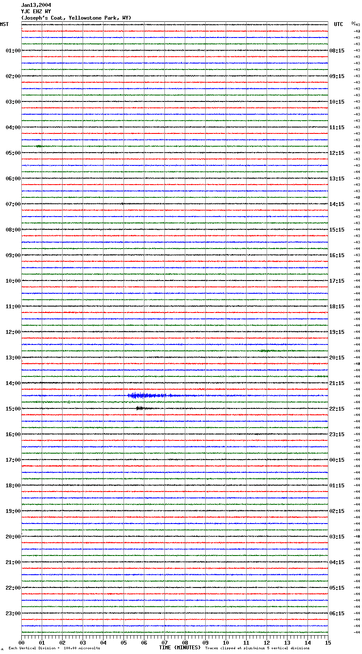Click the Each Vertical Division 100.00 microvolts note
362x654 pixels.
54,648
